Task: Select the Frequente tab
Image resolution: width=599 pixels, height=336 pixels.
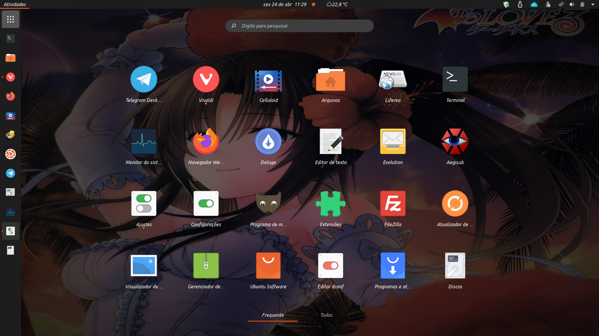Action: click(x=273, y=315)
